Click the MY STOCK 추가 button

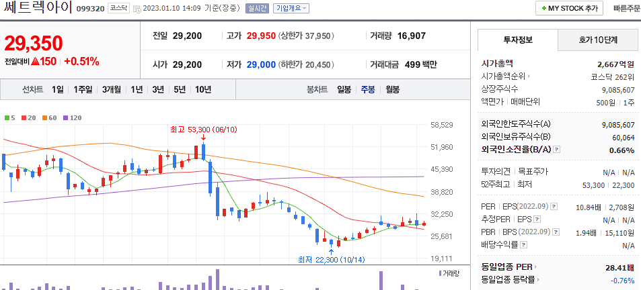click(x=570, y=8)
